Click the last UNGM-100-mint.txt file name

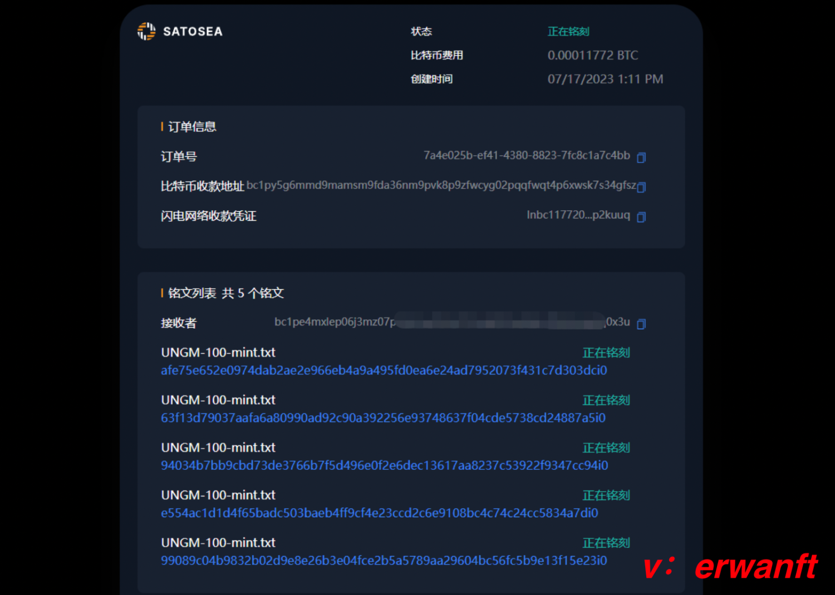coord(218,543)
